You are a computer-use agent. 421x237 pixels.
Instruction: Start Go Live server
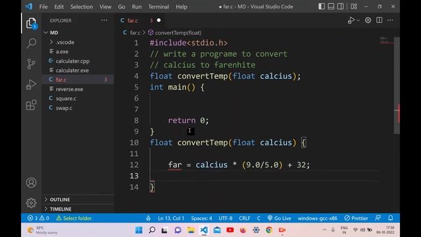(279, 218)
